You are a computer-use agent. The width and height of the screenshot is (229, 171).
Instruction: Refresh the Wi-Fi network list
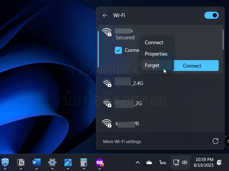coord(215,141)
